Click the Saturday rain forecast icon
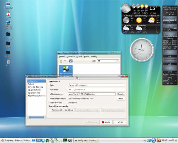Image resolution: width=178 pixels, height=143 pixels. pyautogui.click(x=139, y=30)
